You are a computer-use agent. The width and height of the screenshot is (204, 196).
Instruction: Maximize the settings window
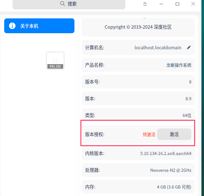coord(177,4)
